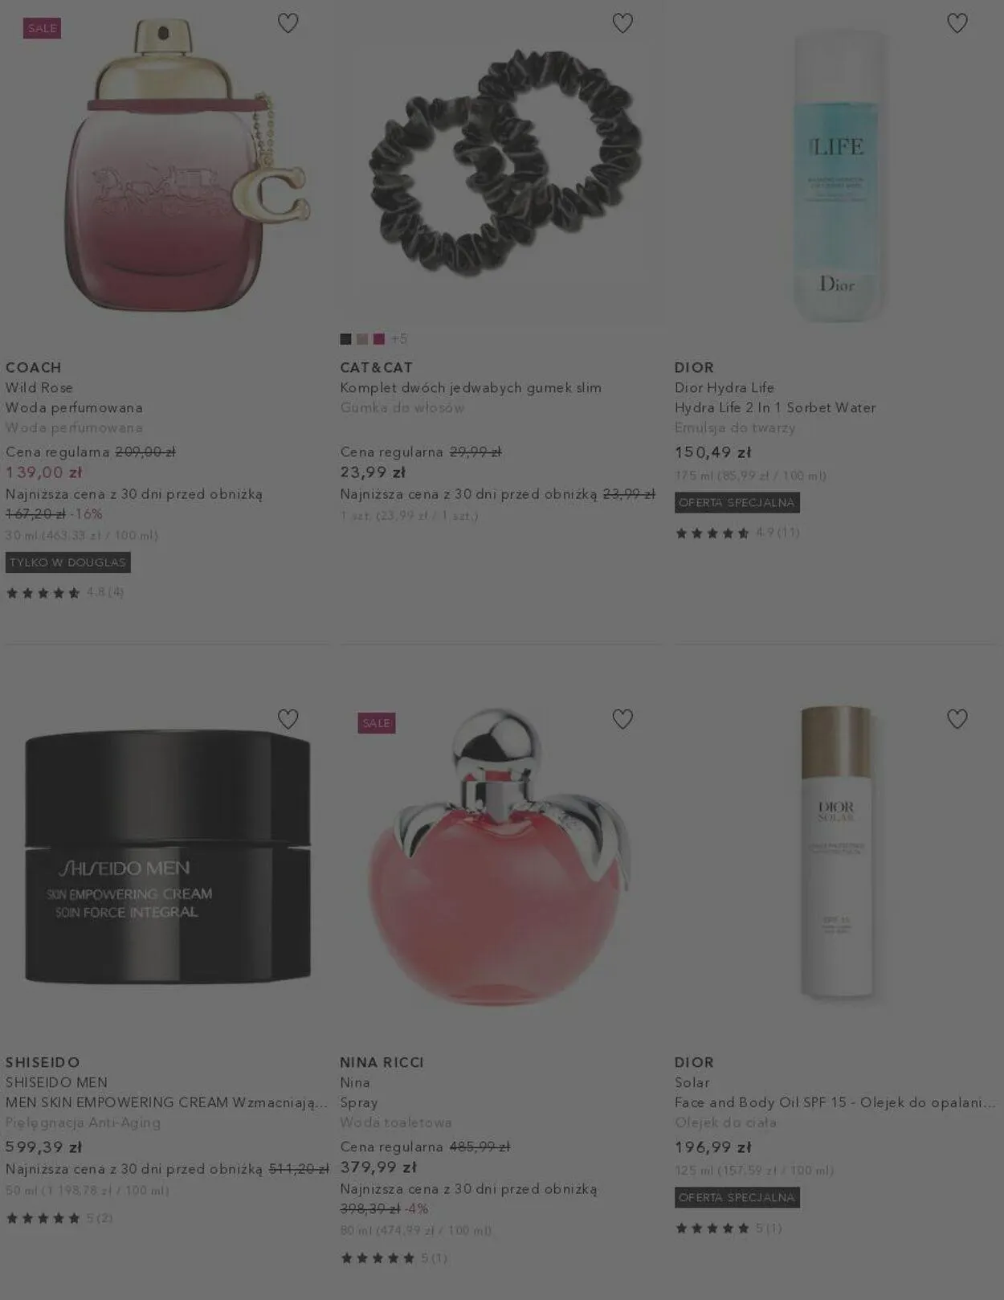Pick the pink scrunchie color swatch
The image size is (1004, 1300).
click(379, 339)
